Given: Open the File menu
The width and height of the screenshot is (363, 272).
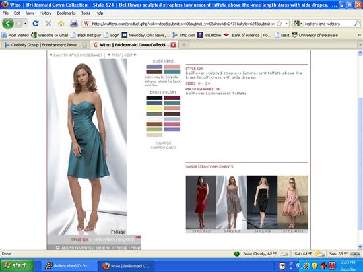Looking at the screenshot, I should point(5,13).
